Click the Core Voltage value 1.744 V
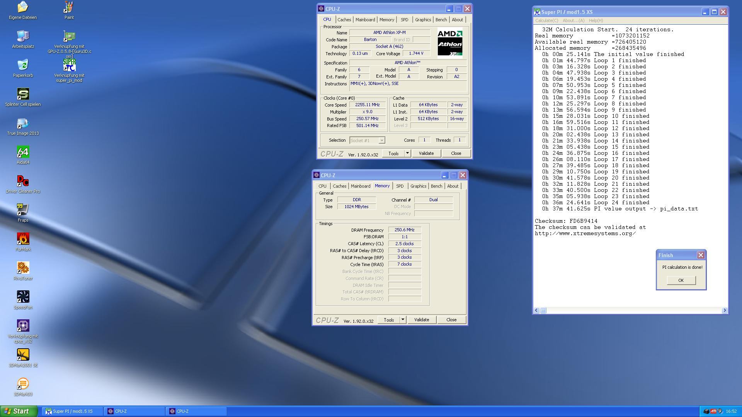 pyautogui.click(x=416, y=53)
